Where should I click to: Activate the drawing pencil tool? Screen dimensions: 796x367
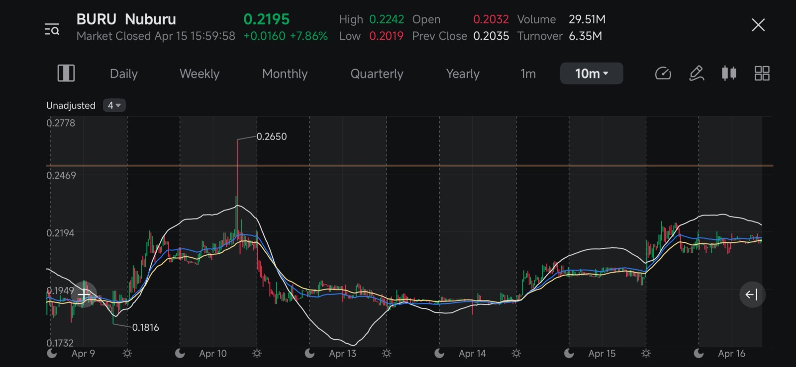click(696, 73)
